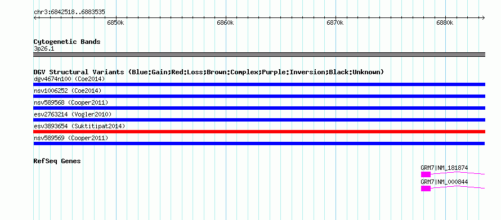
Task: Click the gray 3p26.1 cytogenetic band bar
Action: tap(259, 55)
